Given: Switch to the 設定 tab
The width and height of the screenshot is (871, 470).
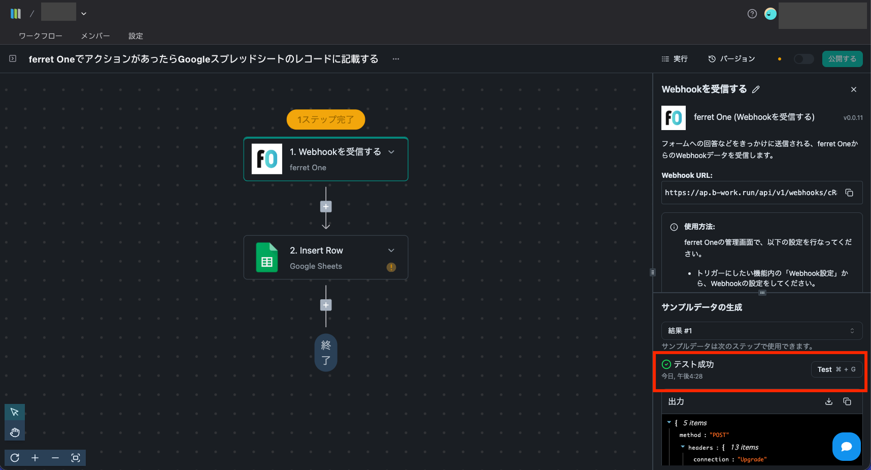Looking at the screenshot, I should tap(136, 36).
